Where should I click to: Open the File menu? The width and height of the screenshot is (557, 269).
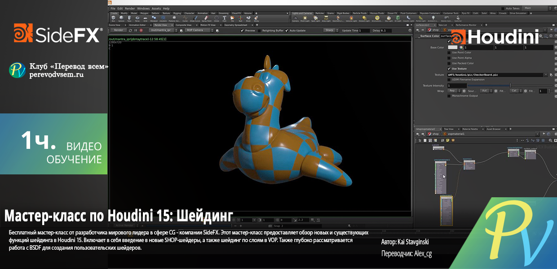click(113, 9)
